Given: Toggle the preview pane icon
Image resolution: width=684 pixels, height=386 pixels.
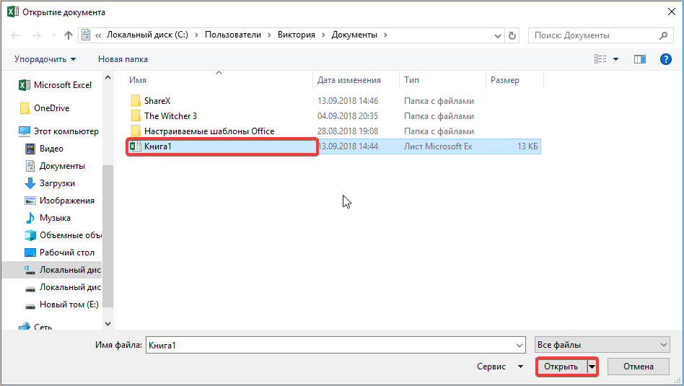Looking at the screenshot, I should (639, 59).
